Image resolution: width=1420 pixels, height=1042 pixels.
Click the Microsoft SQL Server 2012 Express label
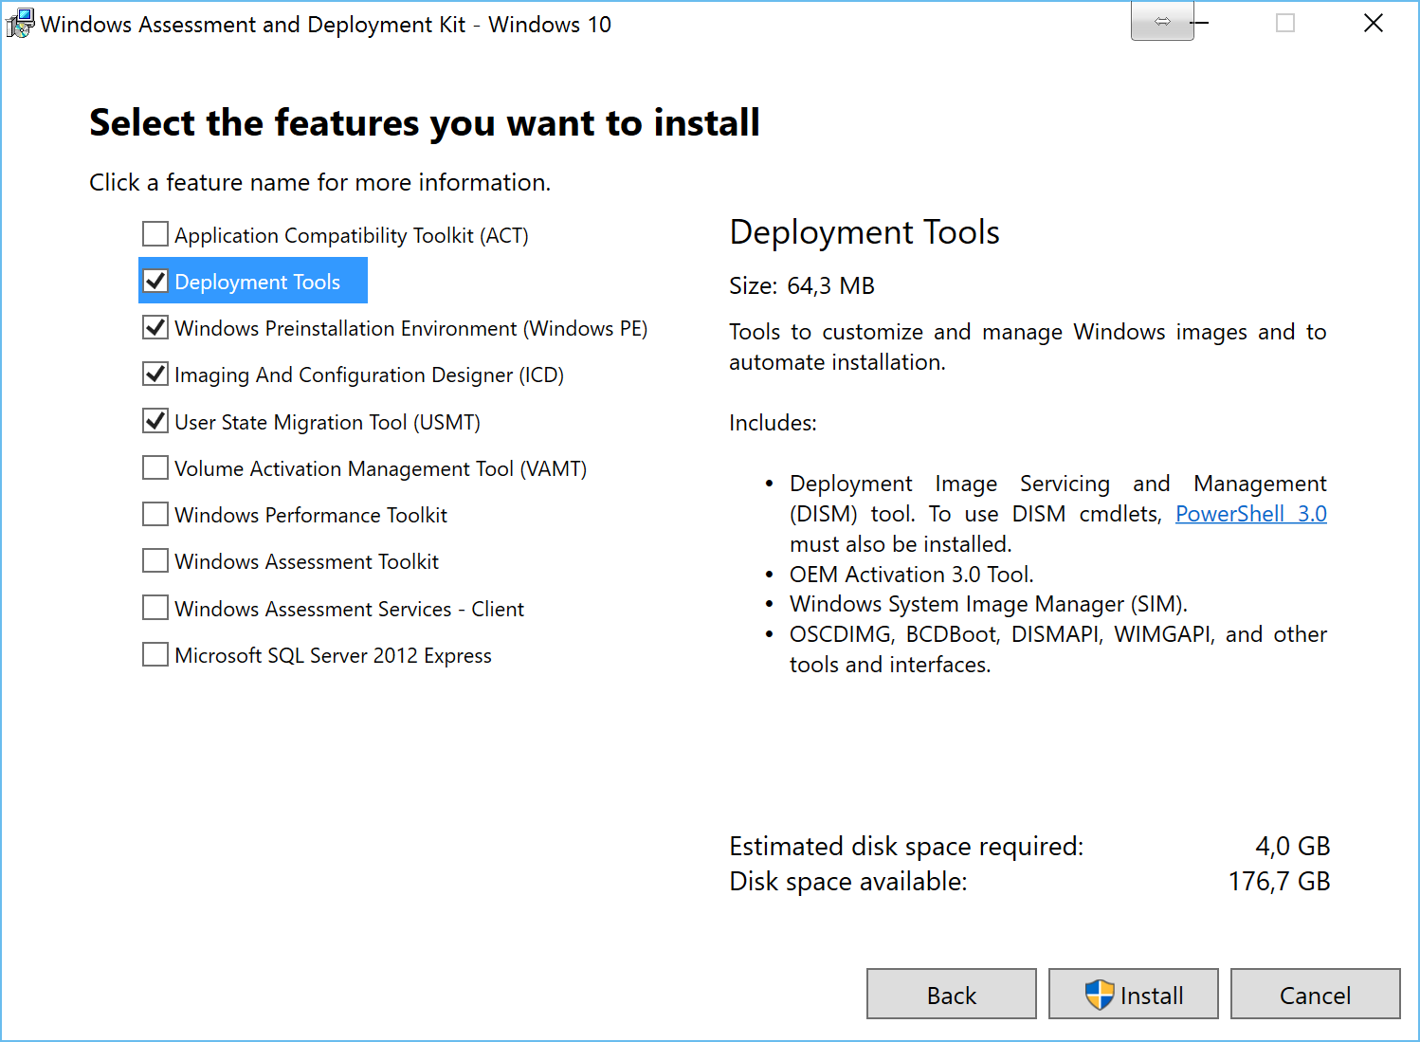pyautogui.click(x=333, y=655)
